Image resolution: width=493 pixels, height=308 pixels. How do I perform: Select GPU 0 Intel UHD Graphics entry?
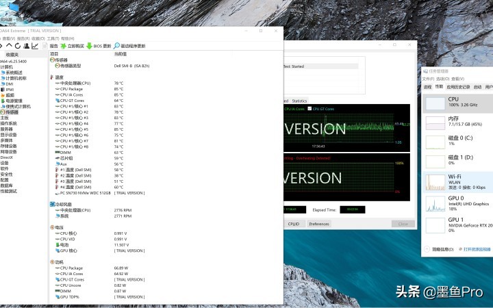[x=457, y=203]
